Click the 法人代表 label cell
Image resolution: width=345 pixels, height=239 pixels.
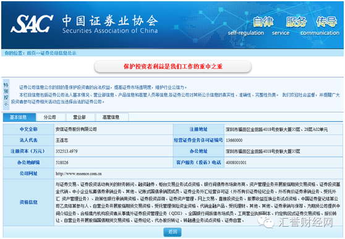coord(28,140)
